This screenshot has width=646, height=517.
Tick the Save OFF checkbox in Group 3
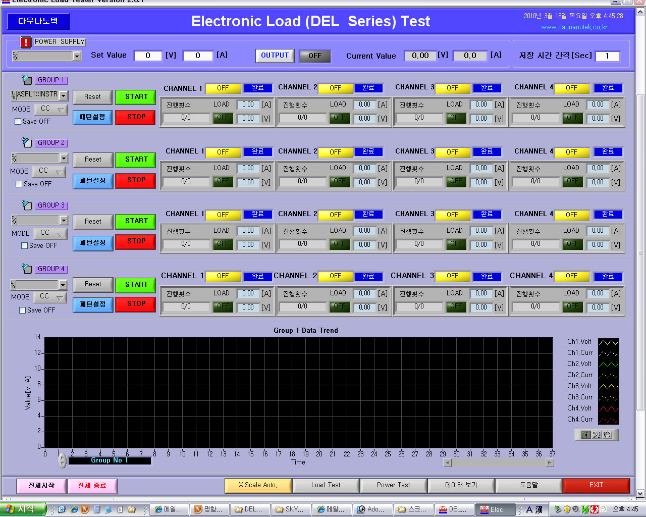click(24, 246)
